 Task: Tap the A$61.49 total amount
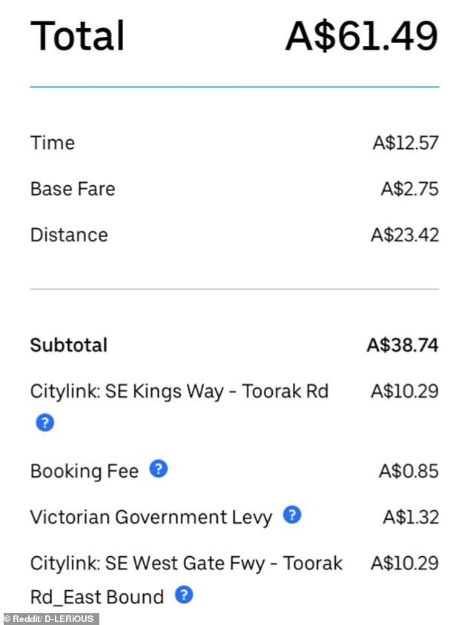(362, 36)
